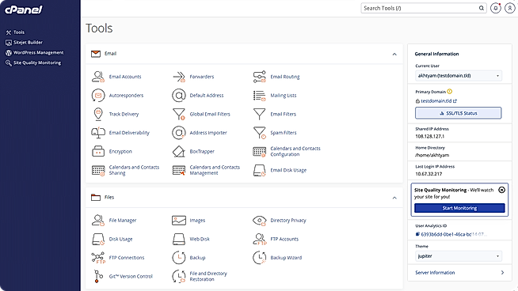Viewport: 518px width, 291px height.
Task: Open the FTP Accounts icon
Action: pyautogui.click(x=259, y=239)
